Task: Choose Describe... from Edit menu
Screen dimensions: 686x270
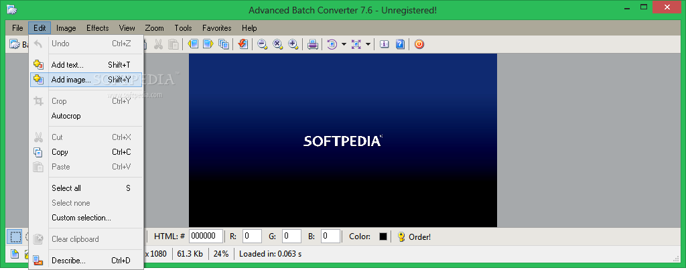Action: [86, 261]
